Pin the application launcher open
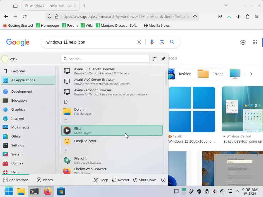Image resolution: width=263 pixels, height=197 pixels. [163, 59]
